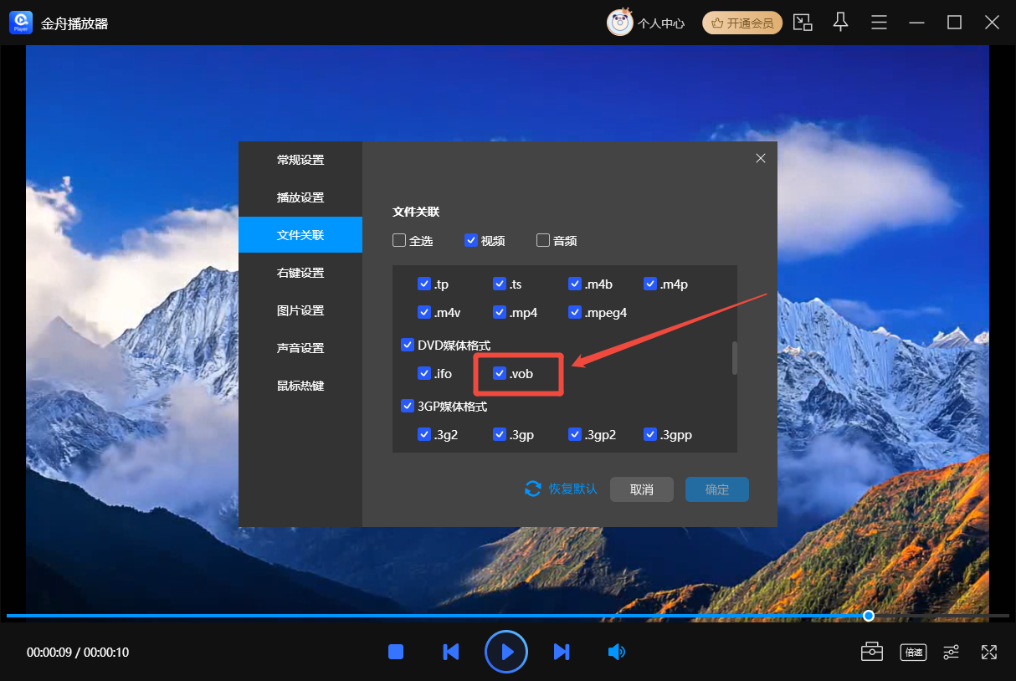The image size is (1016, 681).
Task: Select the 文件关联 tab
Action: coord(300,235)
